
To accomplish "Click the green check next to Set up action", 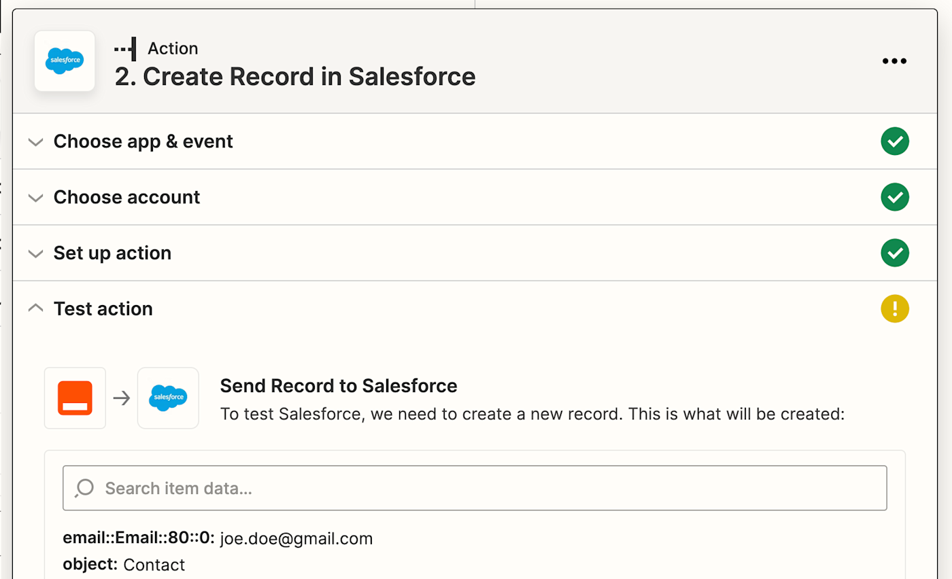I will [x=895, y=253].
